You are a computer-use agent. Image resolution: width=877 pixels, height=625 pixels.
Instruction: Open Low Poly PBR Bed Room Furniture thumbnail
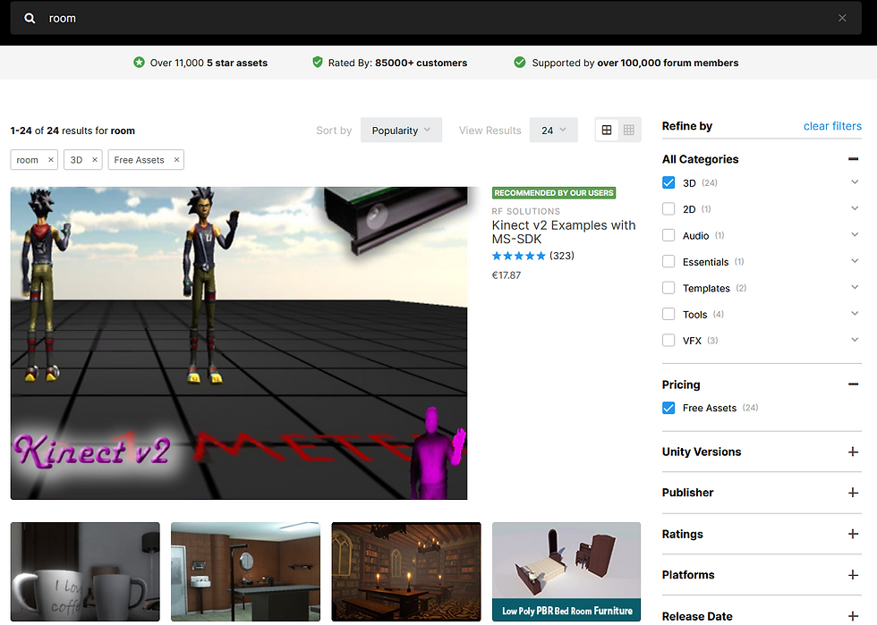tap(566, 572)
